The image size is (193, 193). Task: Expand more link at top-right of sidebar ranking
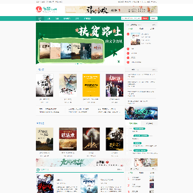click(x=154, y=25)
